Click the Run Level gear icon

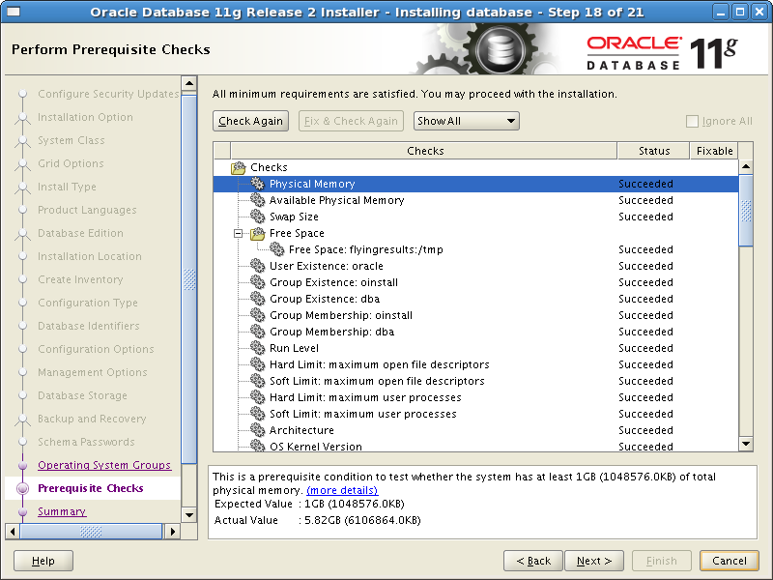[x=257, y=348]
